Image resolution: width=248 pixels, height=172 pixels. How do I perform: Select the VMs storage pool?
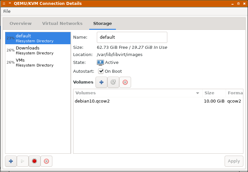click(38, 62)
